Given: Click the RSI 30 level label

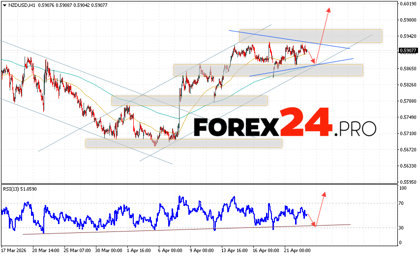Looking at the screenshot, I should coord(402,228).
